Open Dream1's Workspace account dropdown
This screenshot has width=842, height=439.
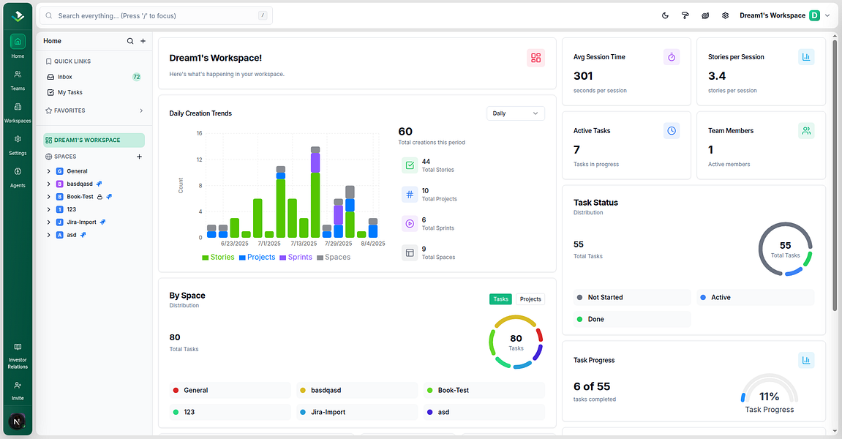[x=784, y=15]
